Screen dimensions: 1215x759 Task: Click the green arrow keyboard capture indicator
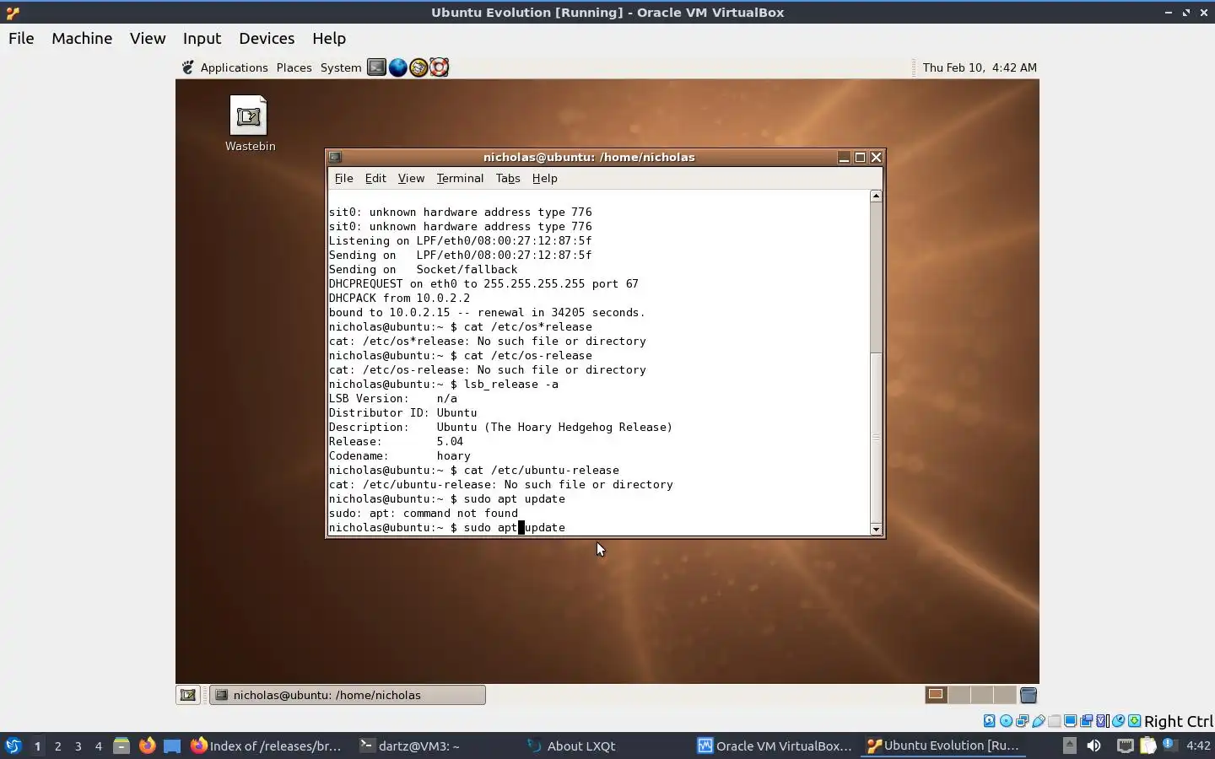click(1134, 721)
